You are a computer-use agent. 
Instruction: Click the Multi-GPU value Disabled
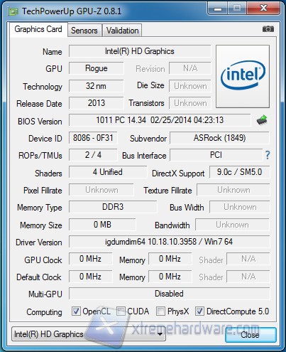(x=169, y=294)
